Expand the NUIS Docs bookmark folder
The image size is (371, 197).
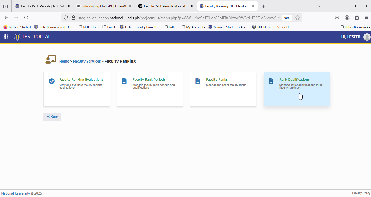click(x=88, y=27)
